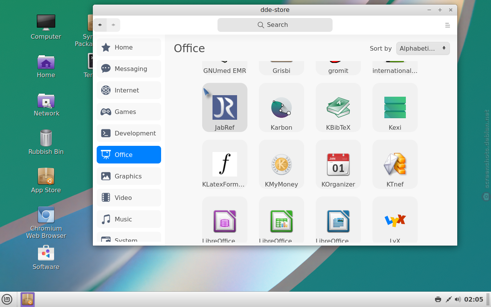
Task: Switch to the Games category
Action: 129,112
